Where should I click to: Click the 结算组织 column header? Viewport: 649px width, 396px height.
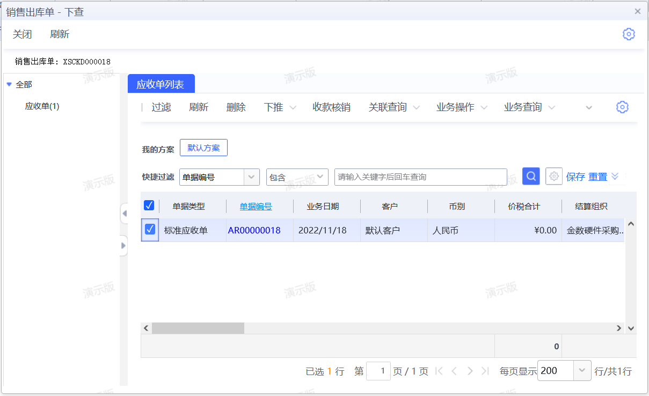591,206
